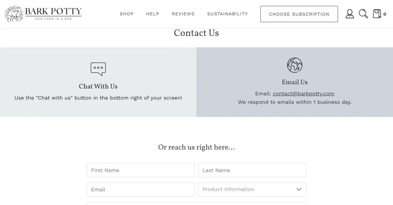Click the Product Information chevron arrow

[299, 189]
